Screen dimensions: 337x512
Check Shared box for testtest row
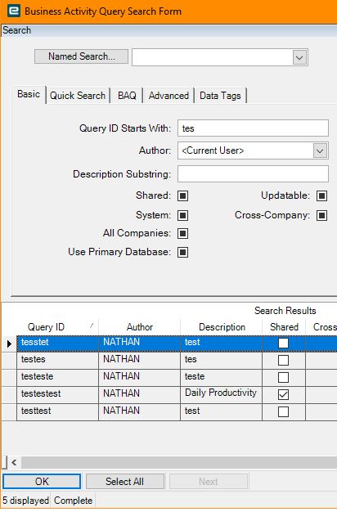coord(283,411)
